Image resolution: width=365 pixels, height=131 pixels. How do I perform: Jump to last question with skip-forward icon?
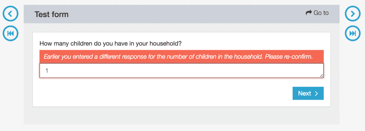click(x=353, y=33)
